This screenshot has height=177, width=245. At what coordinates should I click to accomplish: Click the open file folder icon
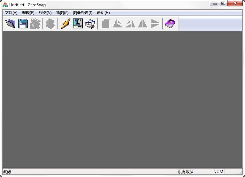pyautogui.click(x=11, y=24)
